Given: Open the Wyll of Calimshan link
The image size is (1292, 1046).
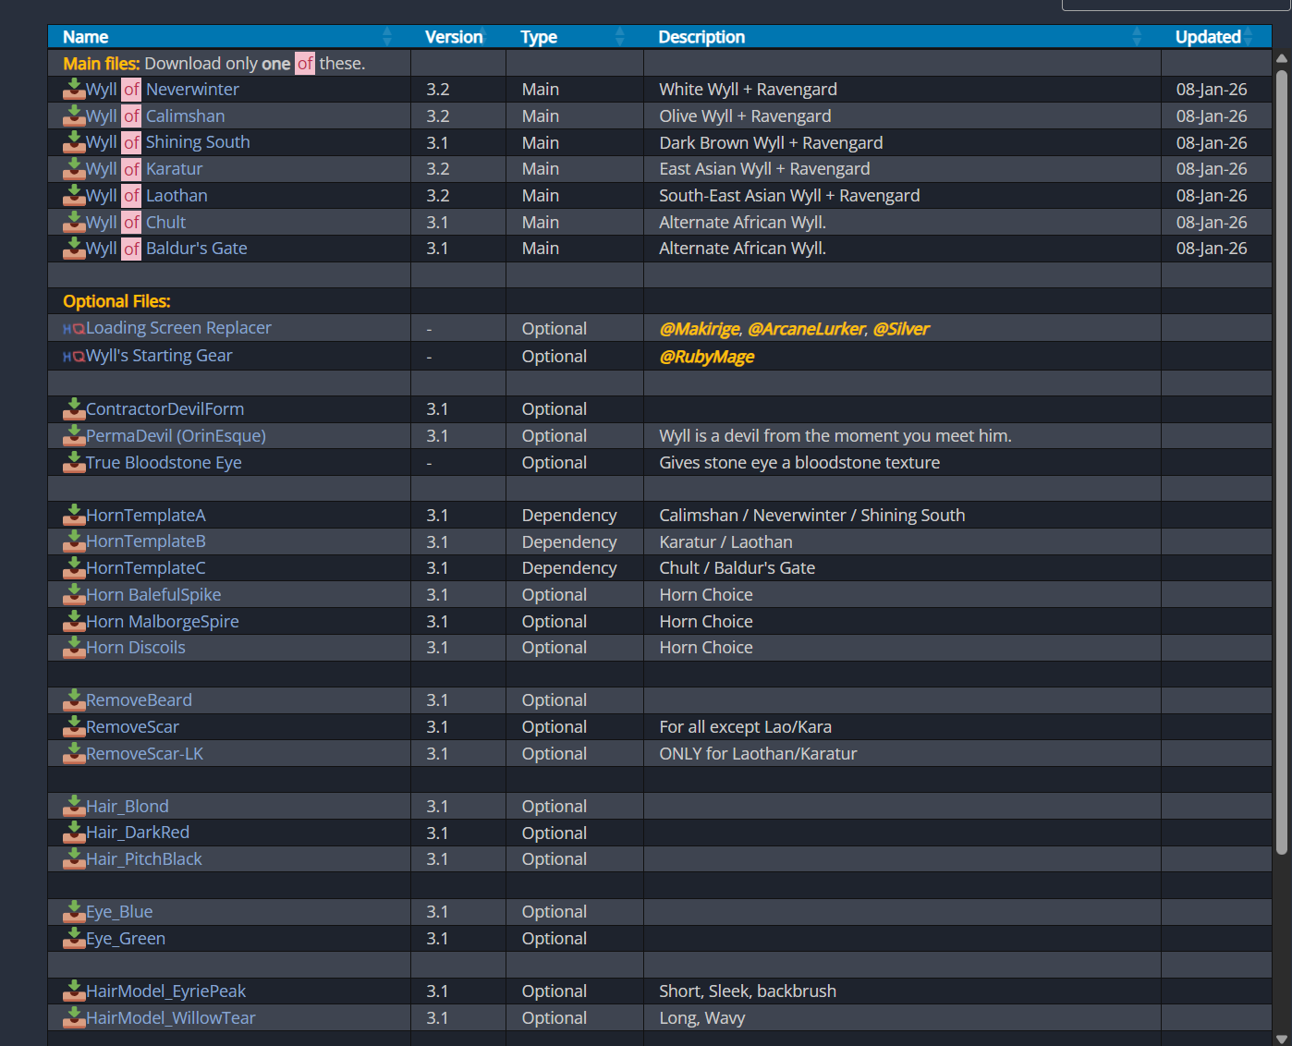Looking at the screenshot, I should (155, 116).
